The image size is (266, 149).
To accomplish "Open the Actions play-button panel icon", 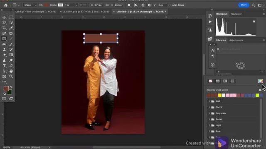I will point(210,22).
